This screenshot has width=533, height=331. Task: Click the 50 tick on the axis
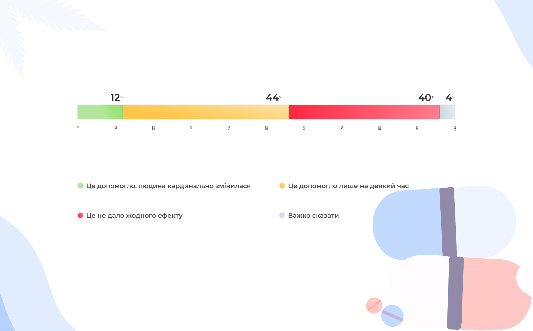266,128
